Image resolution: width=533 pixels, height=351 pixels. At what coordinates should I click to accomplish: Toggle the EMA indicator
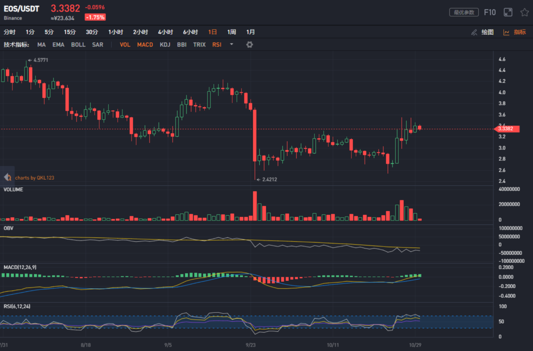point(58,44)
